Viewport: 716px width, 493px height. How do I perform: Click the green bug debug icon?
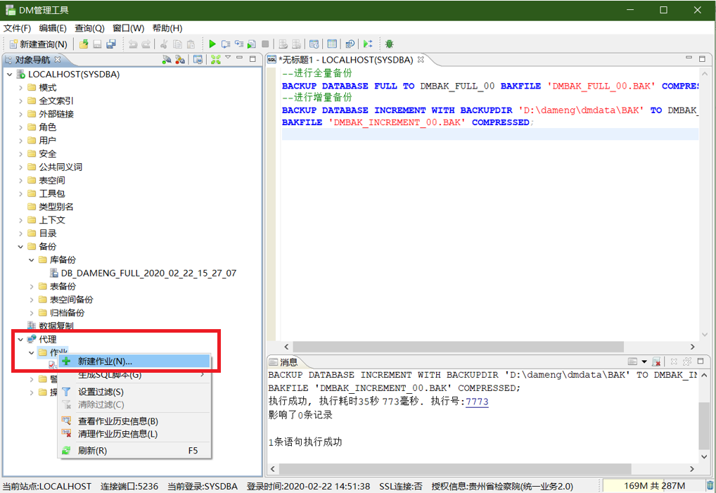[389, 44]
